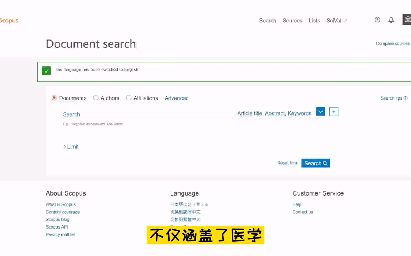
Task: Select the Affiliations radio button
Action: click(129, 98)
